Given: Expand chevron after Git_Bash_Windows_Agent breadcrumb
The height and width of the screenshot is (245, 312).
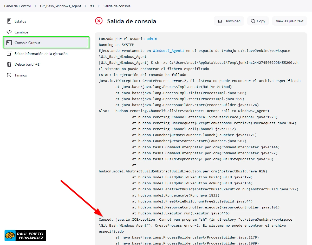Looking at the screenshot, I should [x=86, y=6].
